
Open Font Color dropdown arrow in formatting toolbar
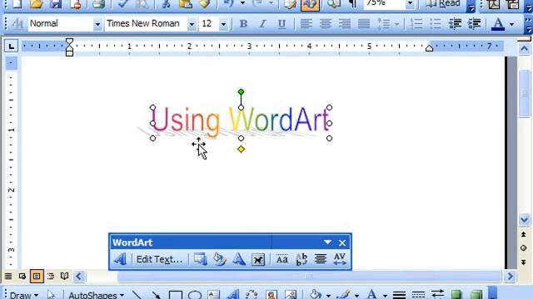pyautogui.click(x=511, y=24)
